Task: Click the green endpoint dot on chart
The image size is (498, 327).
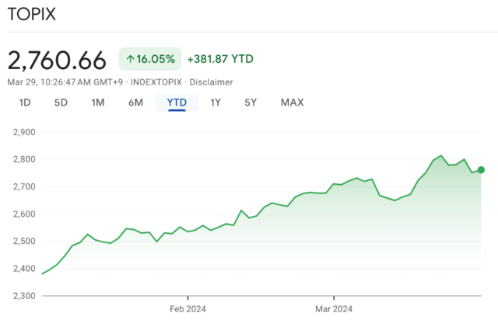Action: (482, 170)
